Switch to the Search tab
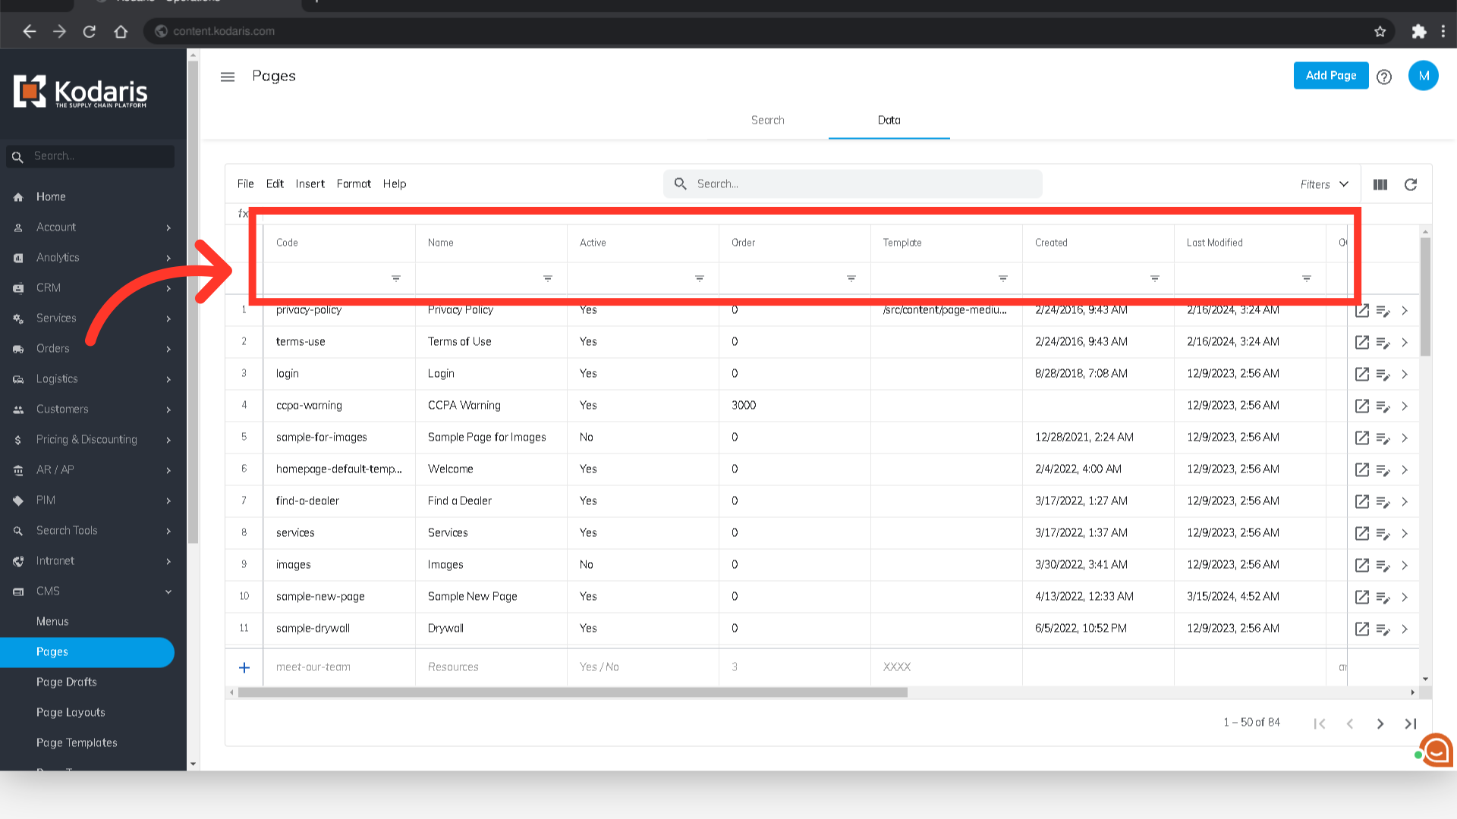 (767, 120)
